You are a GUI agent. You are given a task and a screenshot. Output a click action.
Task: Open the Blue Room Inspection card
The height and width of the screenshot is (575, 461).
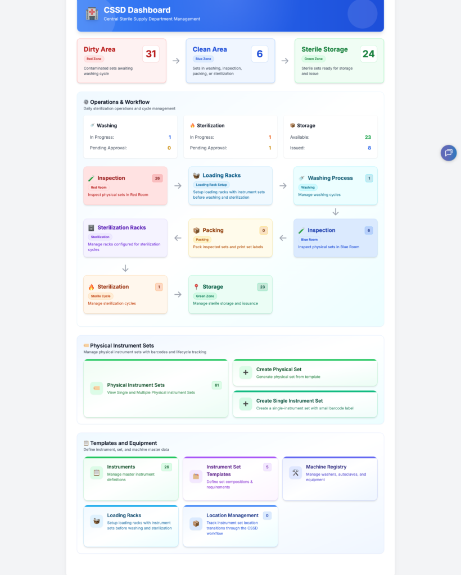point(336,238)
